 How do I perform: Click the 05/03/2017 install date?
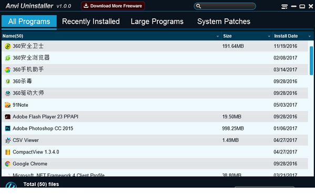[x=285, y=105]
